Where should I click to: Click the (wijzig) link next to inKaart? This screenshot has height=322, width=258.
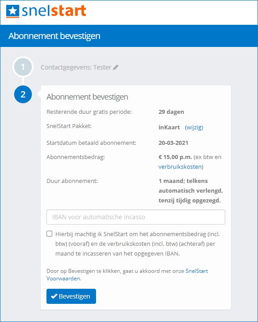coord(194,127)
